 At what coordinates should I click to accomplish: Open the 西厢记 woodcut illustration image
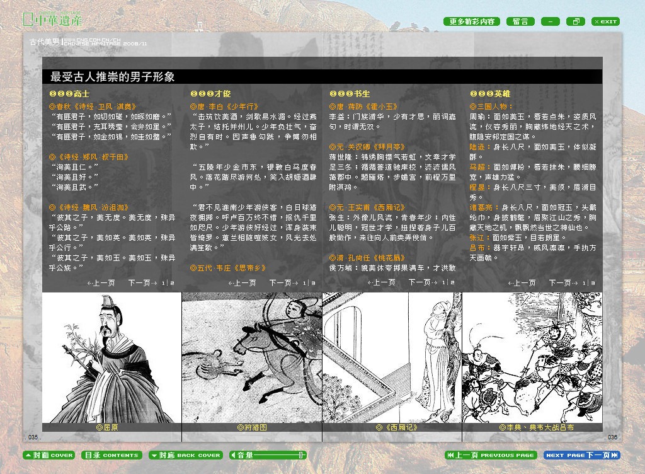coord(392,357)
